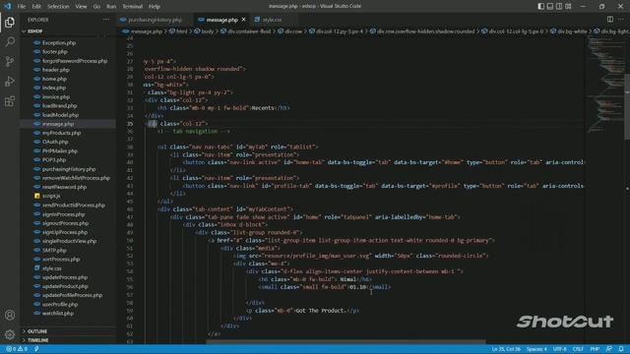Screen dimensions: 630x354
Task: Click the split editor right icon
Action: coord(610,20)
